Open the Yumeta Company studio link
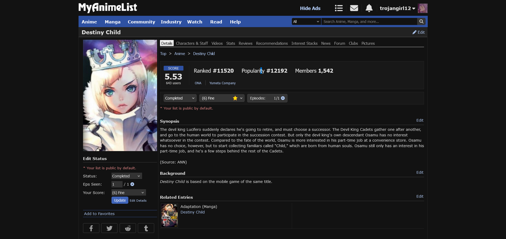Viewport: 506px width, 239px height. click(x=222, y=83)
